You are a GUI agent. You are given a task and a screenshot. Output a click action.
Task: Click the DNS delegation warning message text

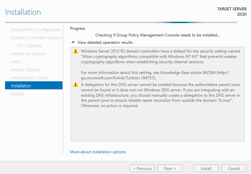(x=160, y=95)
